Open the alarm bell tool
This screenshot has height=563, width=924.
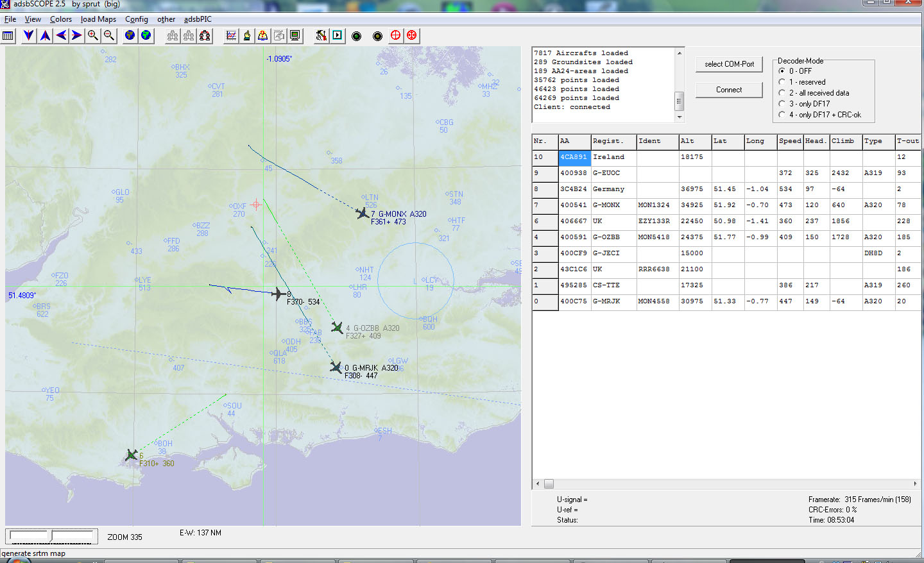tap(263, 35)
